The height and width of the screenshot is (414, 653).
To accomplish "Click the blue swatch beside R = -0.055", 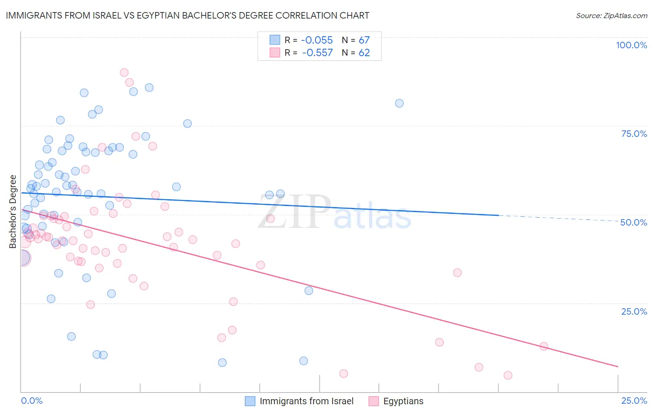I will point(275,40).
